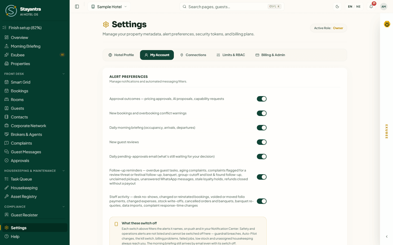393x245 pixels.
Task: Collapse the Front Desk section chevron
Action: point(64,74)
